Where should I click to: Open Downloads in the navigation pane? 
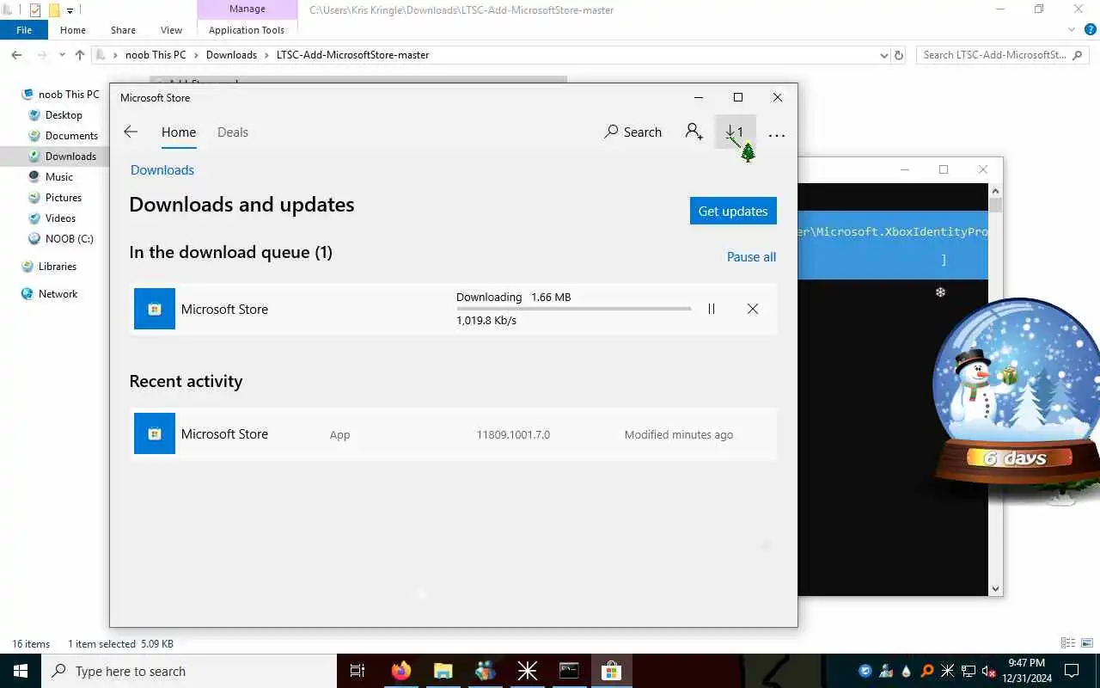point(70,157)
